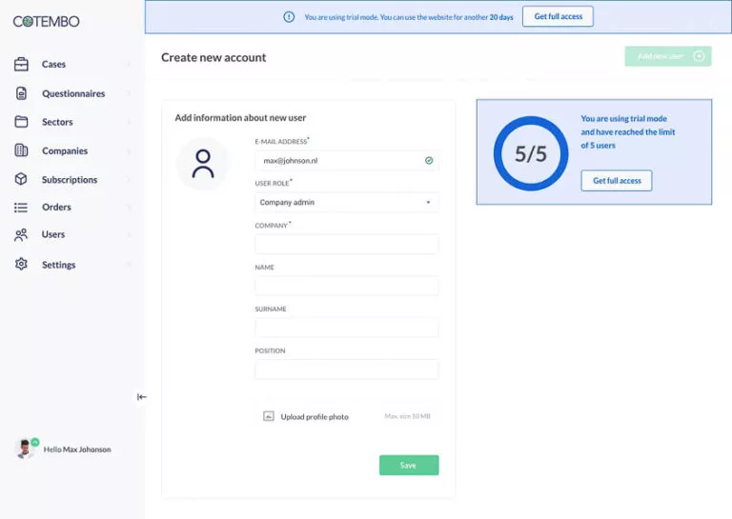Click the email validation checkmark icon

pos(429,160)
